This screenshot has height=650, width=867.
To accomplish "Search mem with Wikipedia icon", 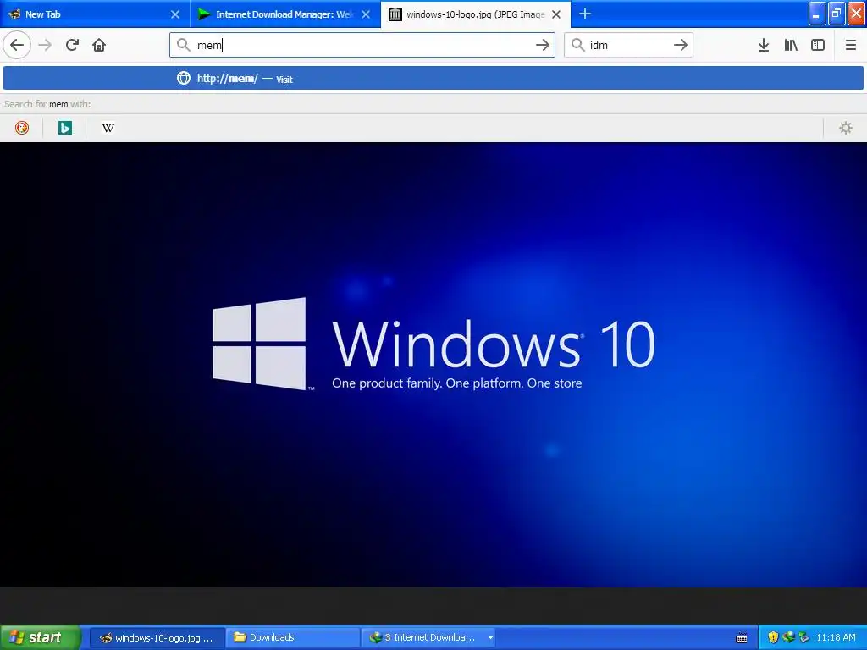I will [x=108, y=128].
